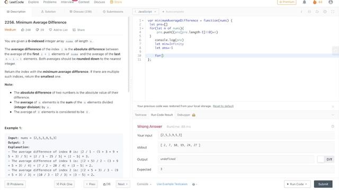Open editor shortcuts braces icon

click(x=309, y=12)
